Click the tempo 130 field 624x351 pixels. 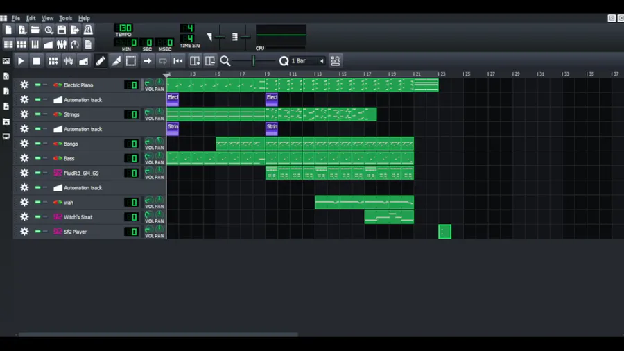pyautogui.click(x=124, y=28)
